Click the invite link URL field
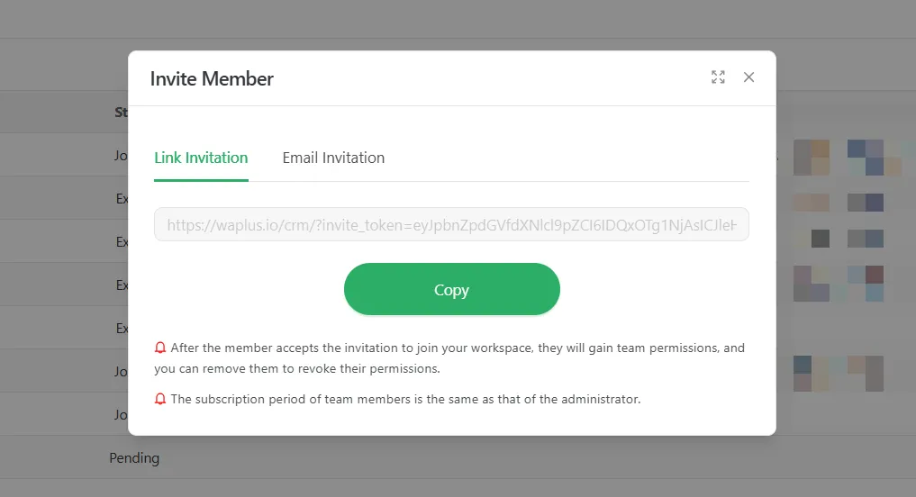The width and height of the screenshot is (916, 497). [451, 225]
